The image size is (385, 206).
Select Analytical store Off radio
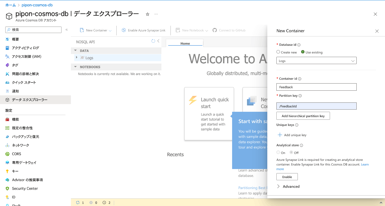[291, 152]
